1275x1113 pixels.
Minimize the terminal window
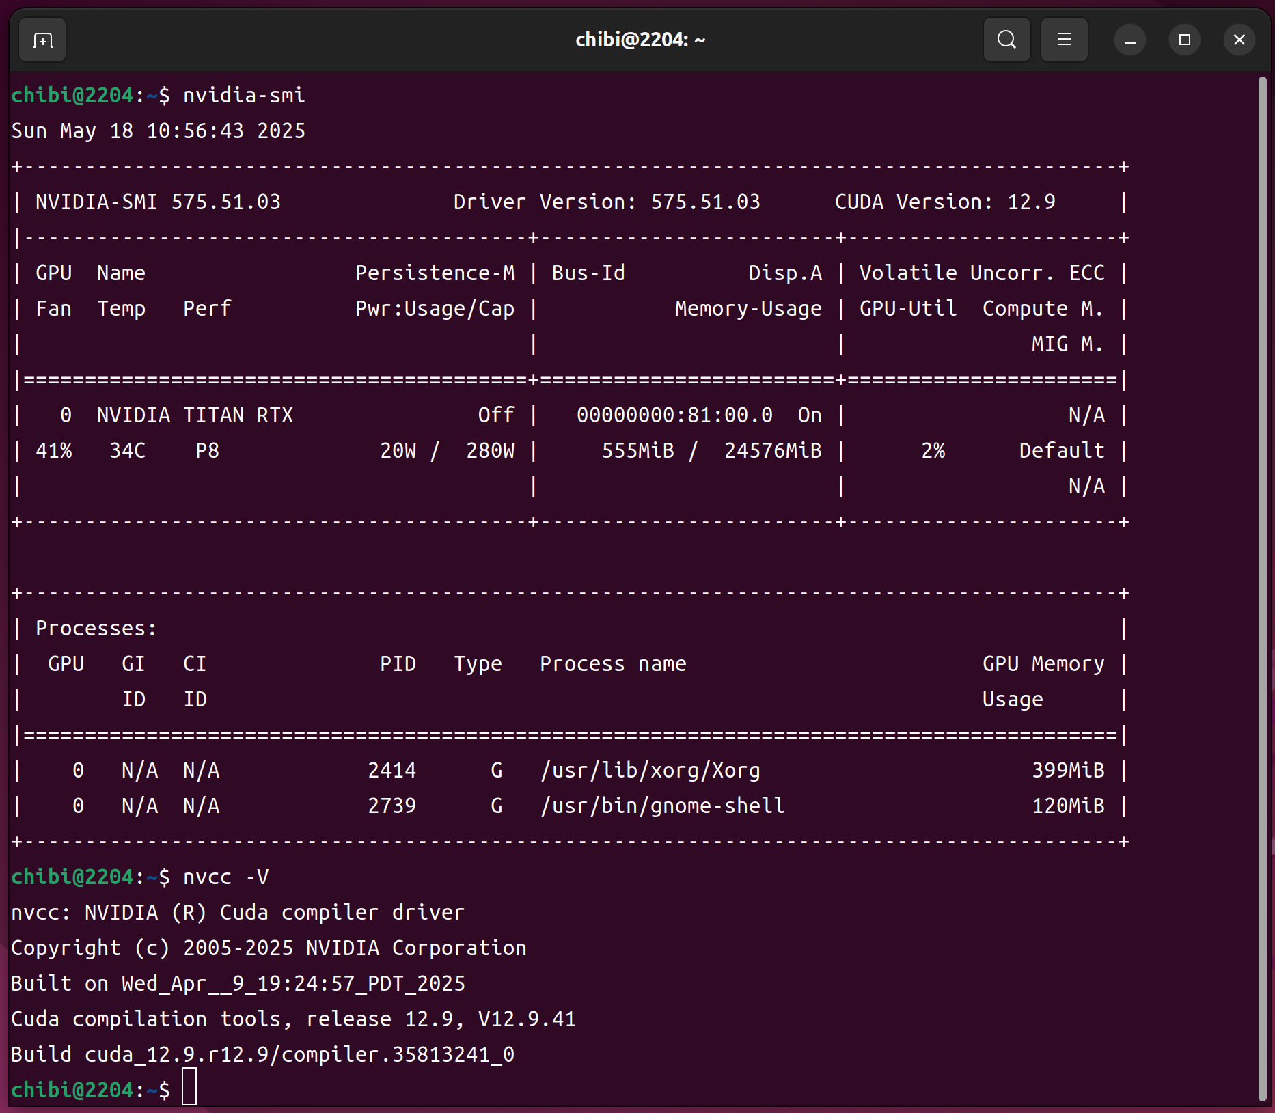(x=1129, y=40)
